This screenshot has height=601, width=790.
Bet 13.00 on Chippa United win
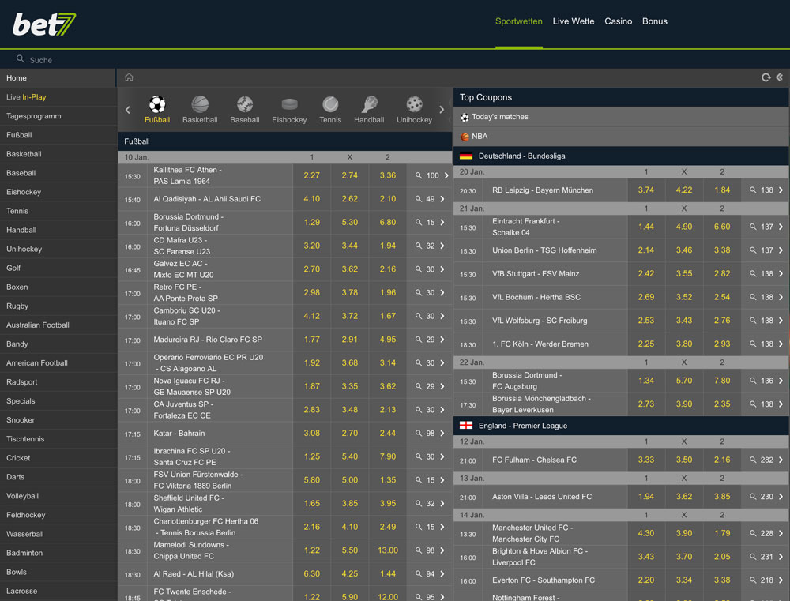387,550
